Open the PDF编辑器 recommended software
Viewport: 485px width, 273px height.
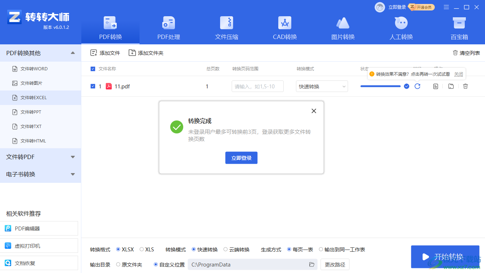pos(39,228)
